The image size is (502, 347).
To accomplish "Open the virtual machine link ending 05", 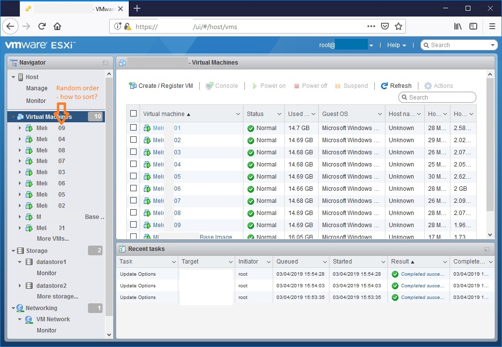I will point(167,177).
